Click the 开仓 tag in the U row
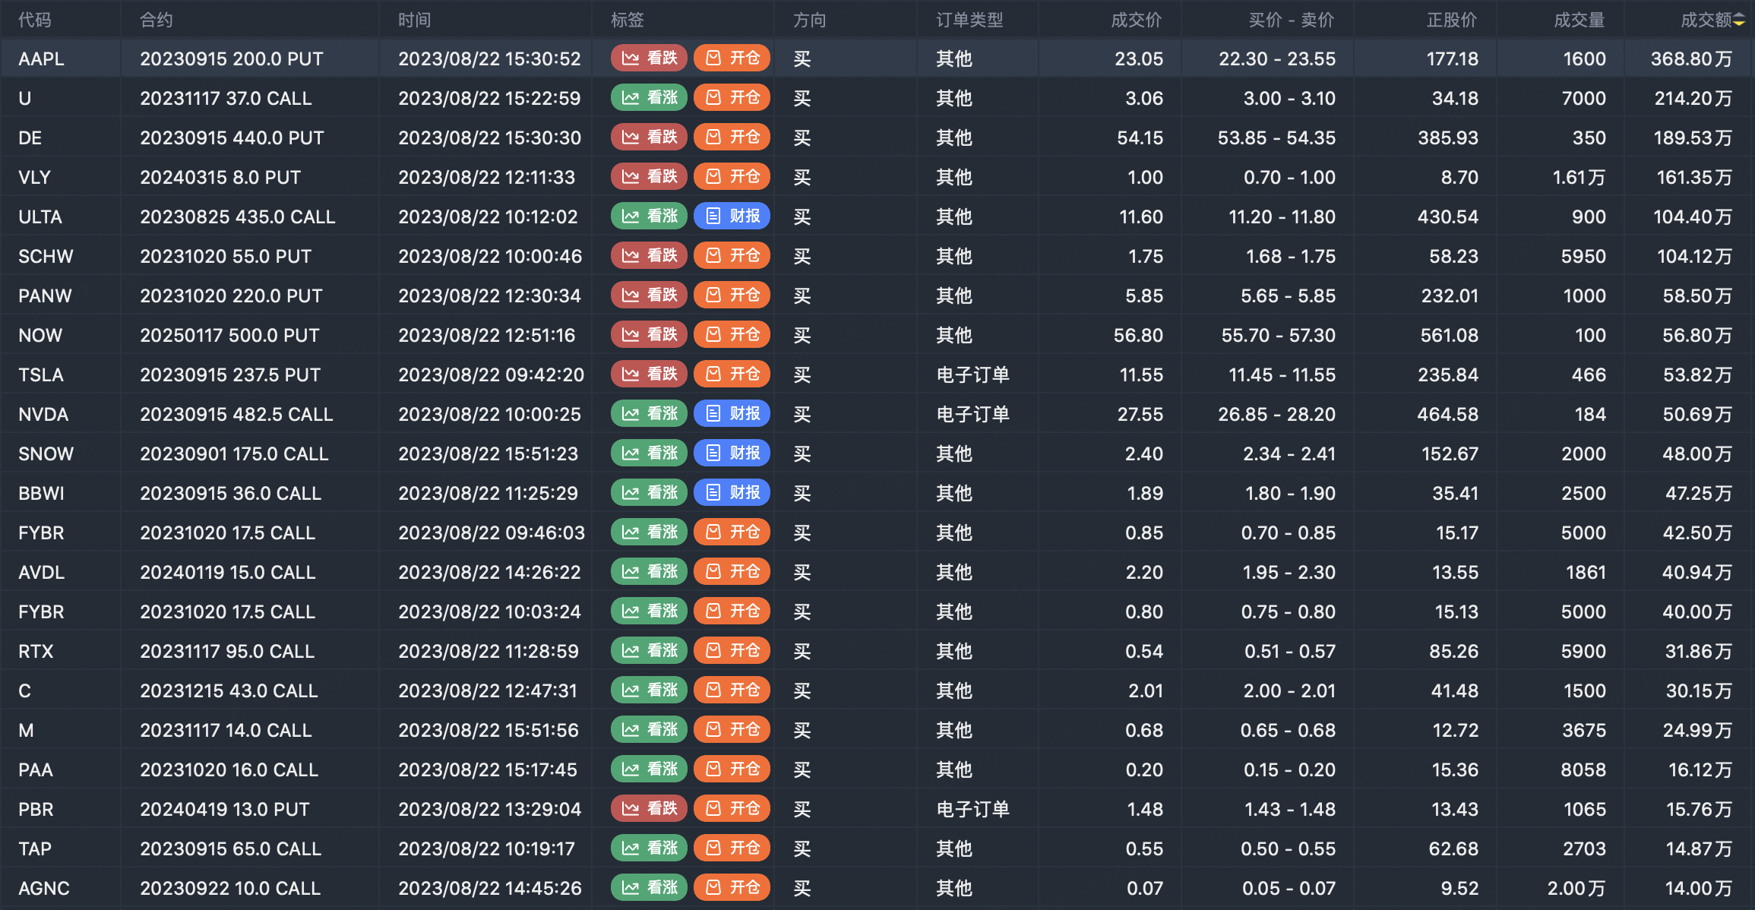 [732, 98]
